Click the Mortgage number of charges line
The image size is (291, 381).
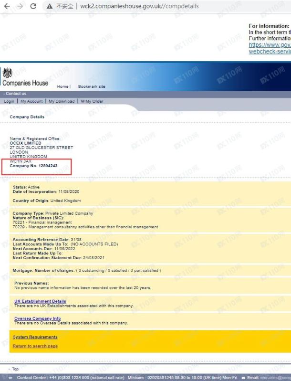[87, 270]
